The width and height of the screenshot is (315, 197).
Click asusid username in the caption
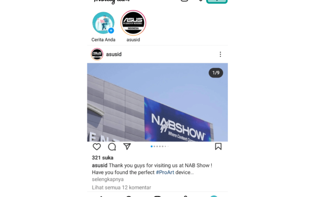coord(100,165)
